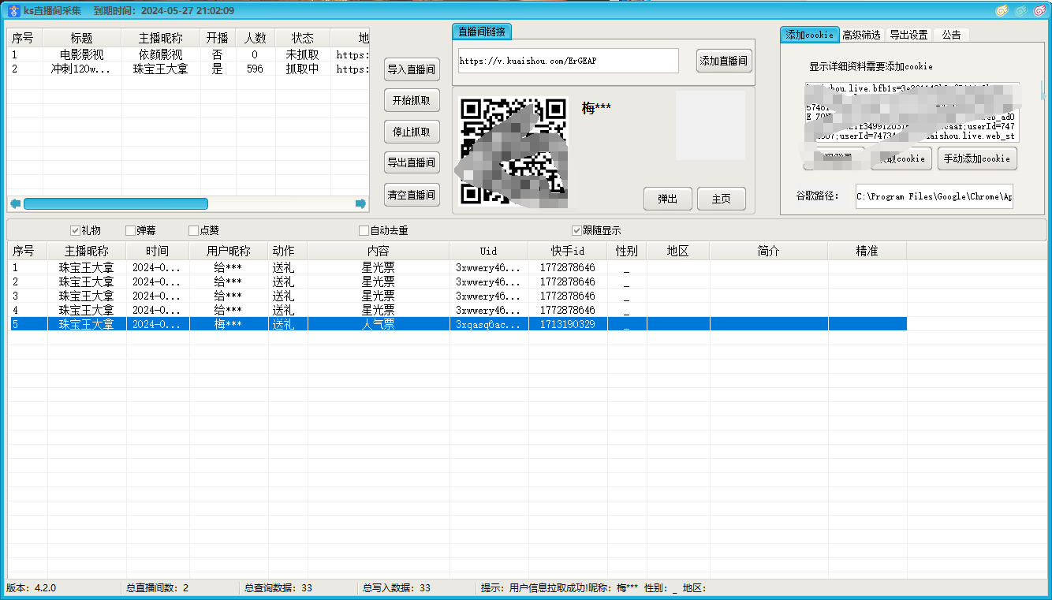Click the 3xqasq6ac... Uid cell

tap(489, 324)
